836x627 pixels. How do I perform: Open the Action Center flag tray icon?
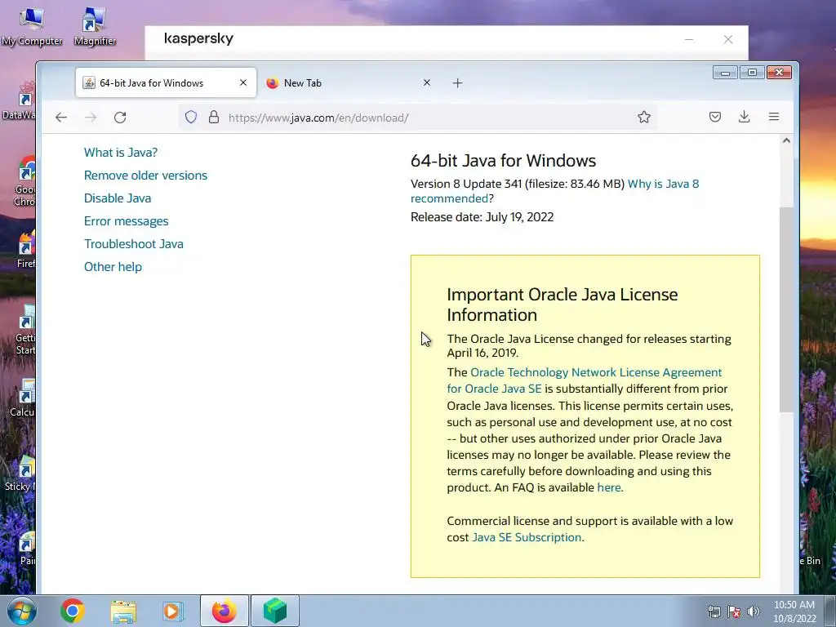click(734, 611)
